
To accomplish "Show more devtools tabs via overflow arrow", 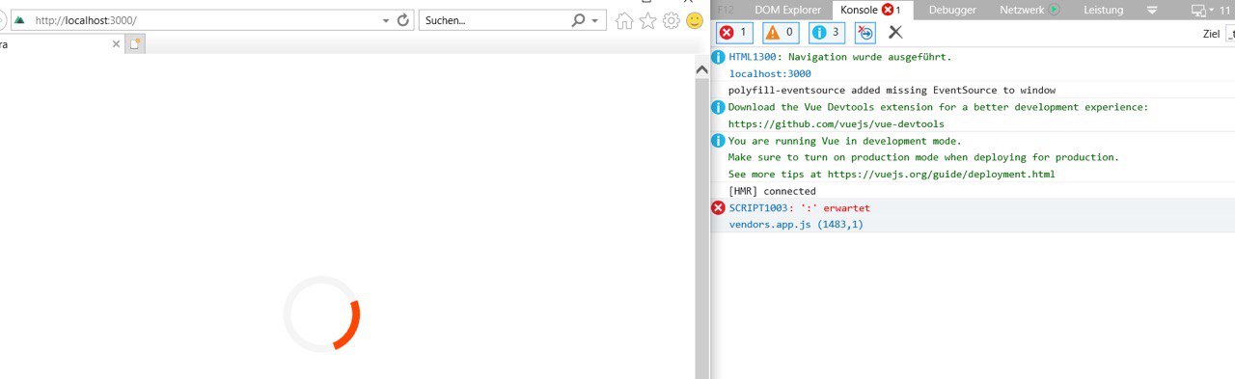I will (1152, 11).
